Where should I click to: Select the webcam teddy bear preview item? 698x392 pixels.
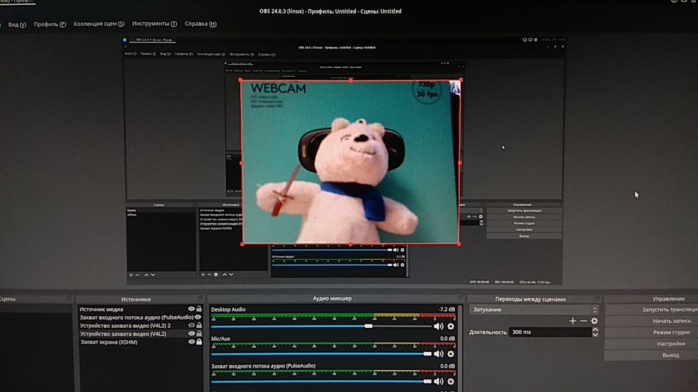click(351, 162)
